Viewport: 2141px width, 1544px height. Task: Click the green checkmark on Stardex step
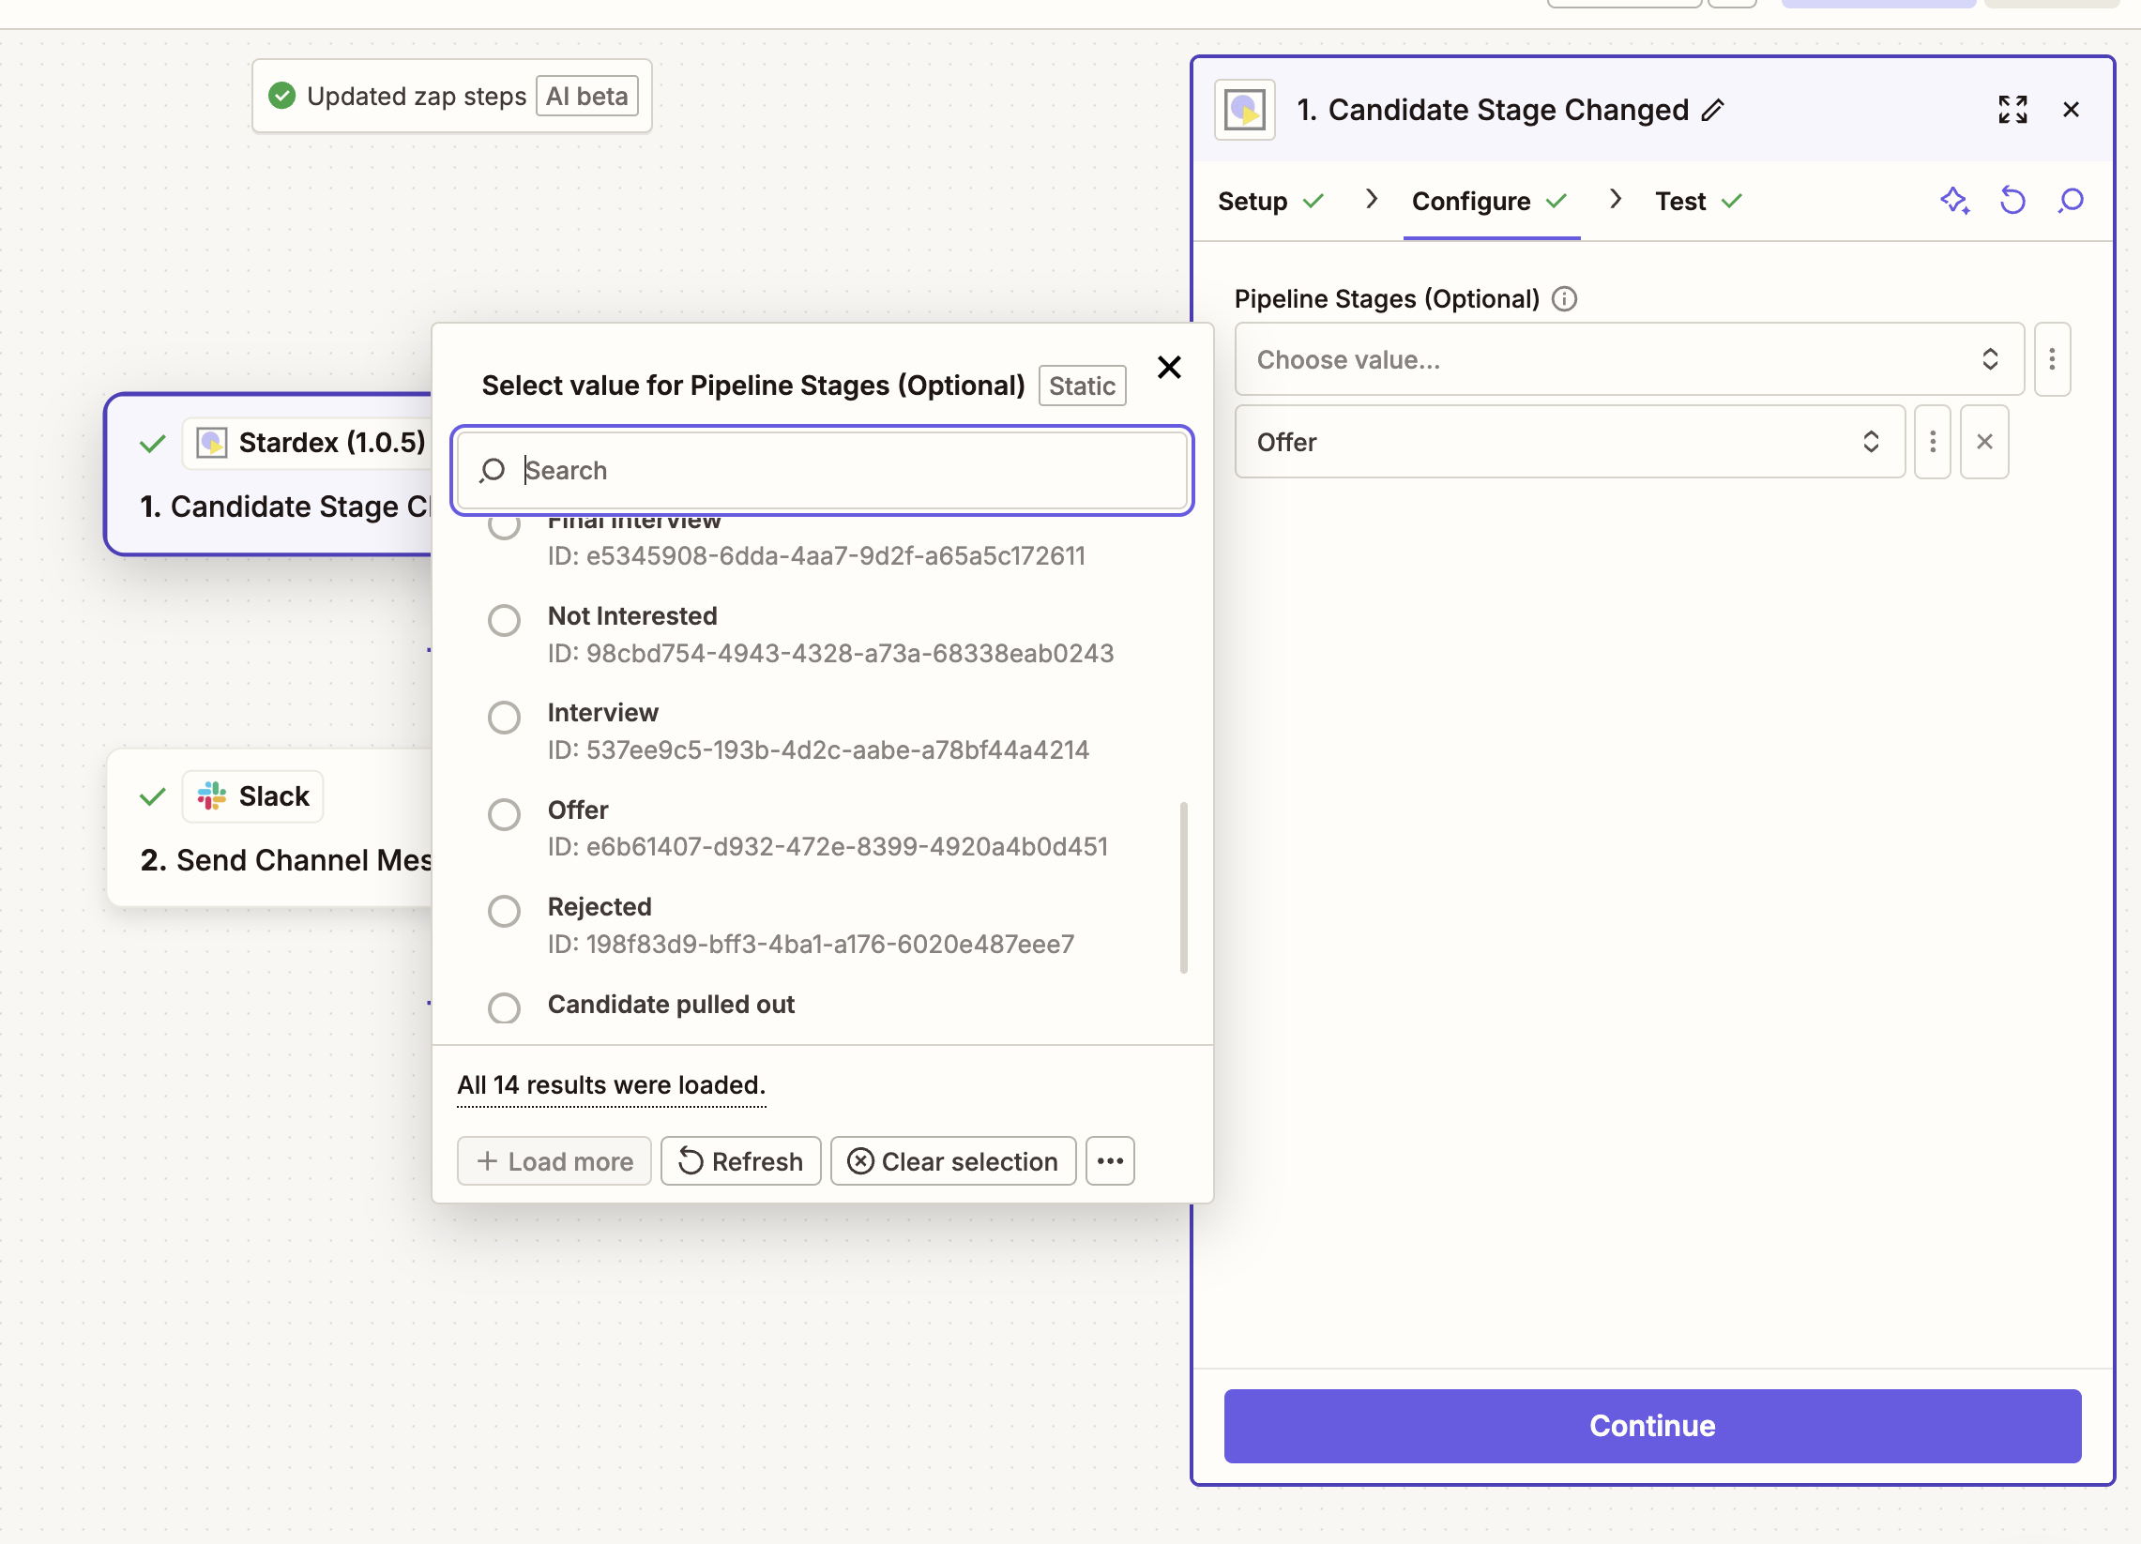coord(152,444)
